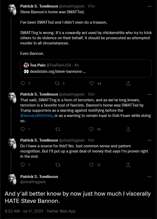Open more options on the 17m tweet

(149, 6)
